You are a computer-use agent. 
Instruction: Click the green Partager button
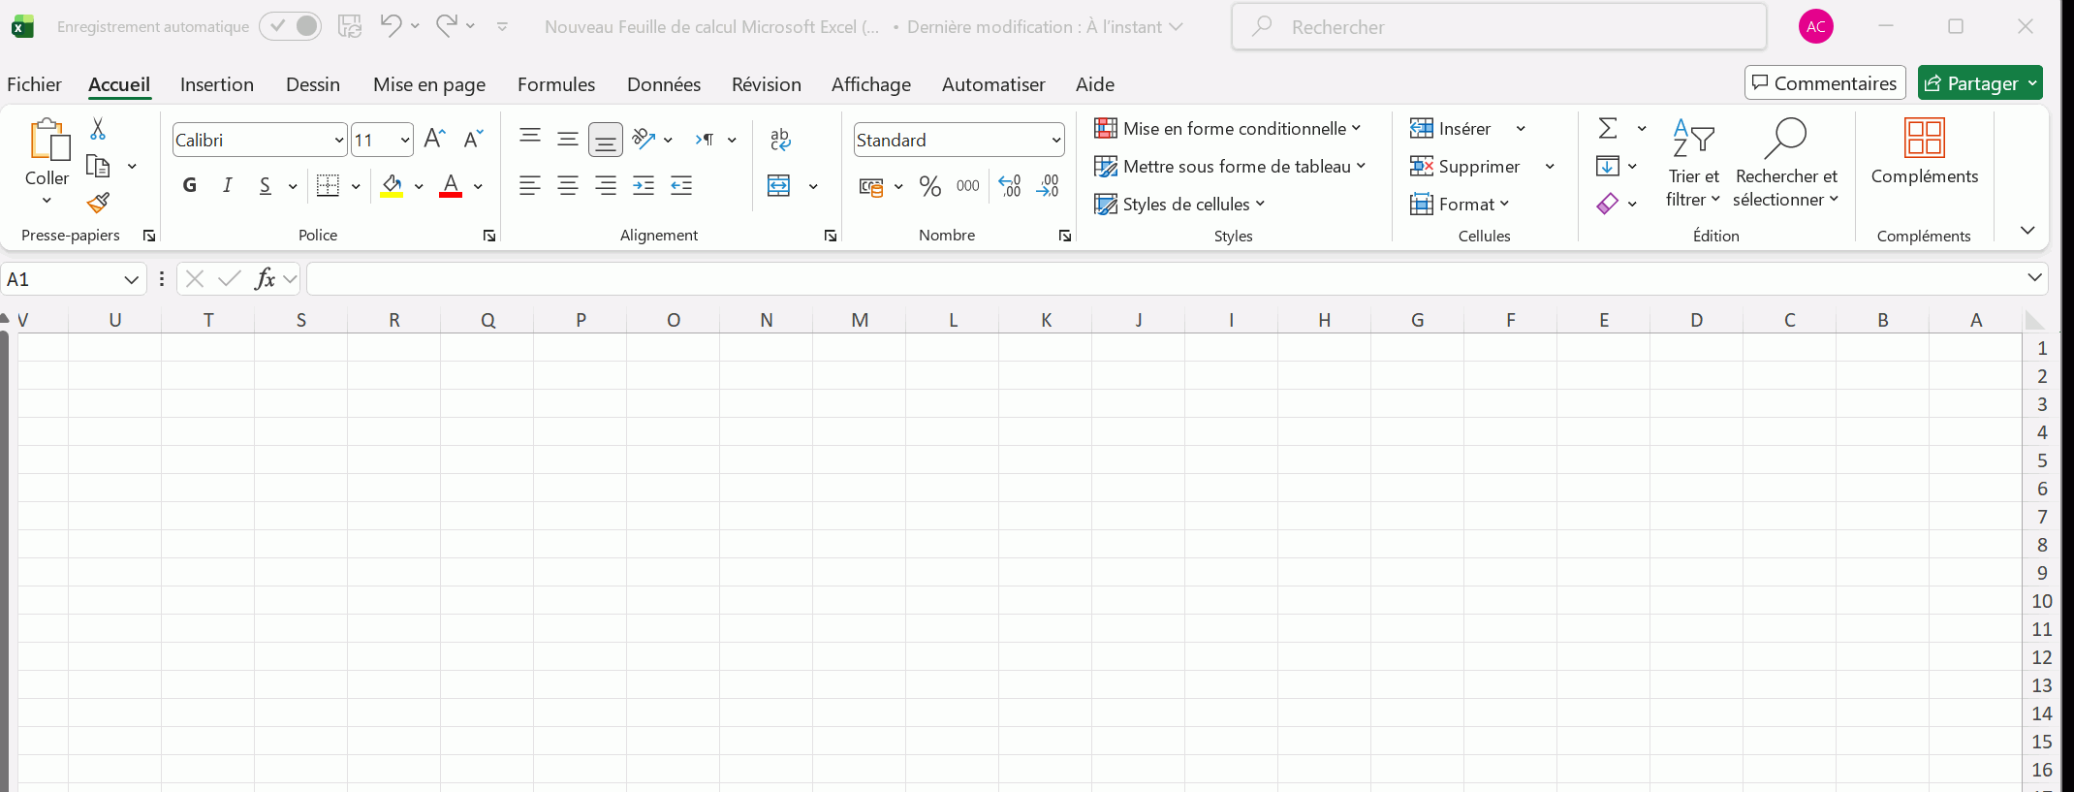coord(1980,83)
